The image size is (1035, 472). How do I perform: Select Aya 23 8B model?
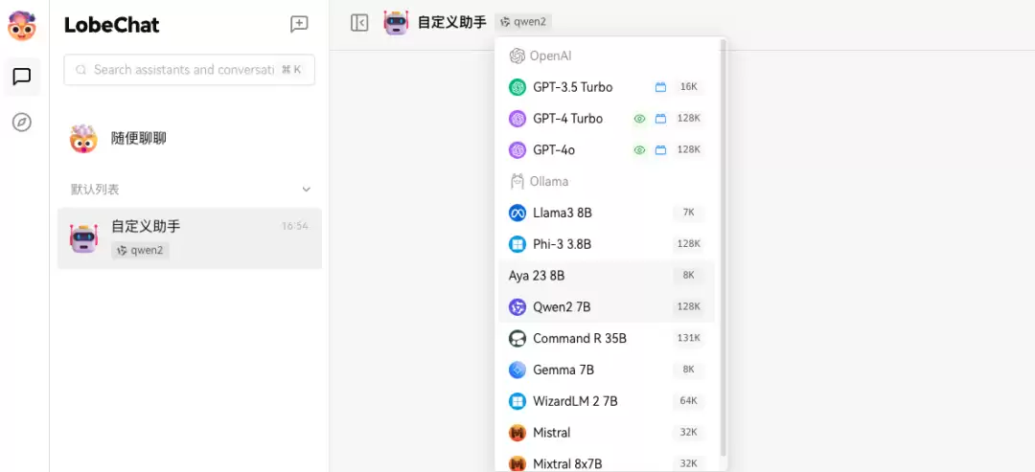[x=606, y=276]
